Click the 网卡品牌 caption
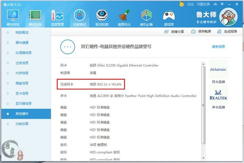 tap(218, 82)
